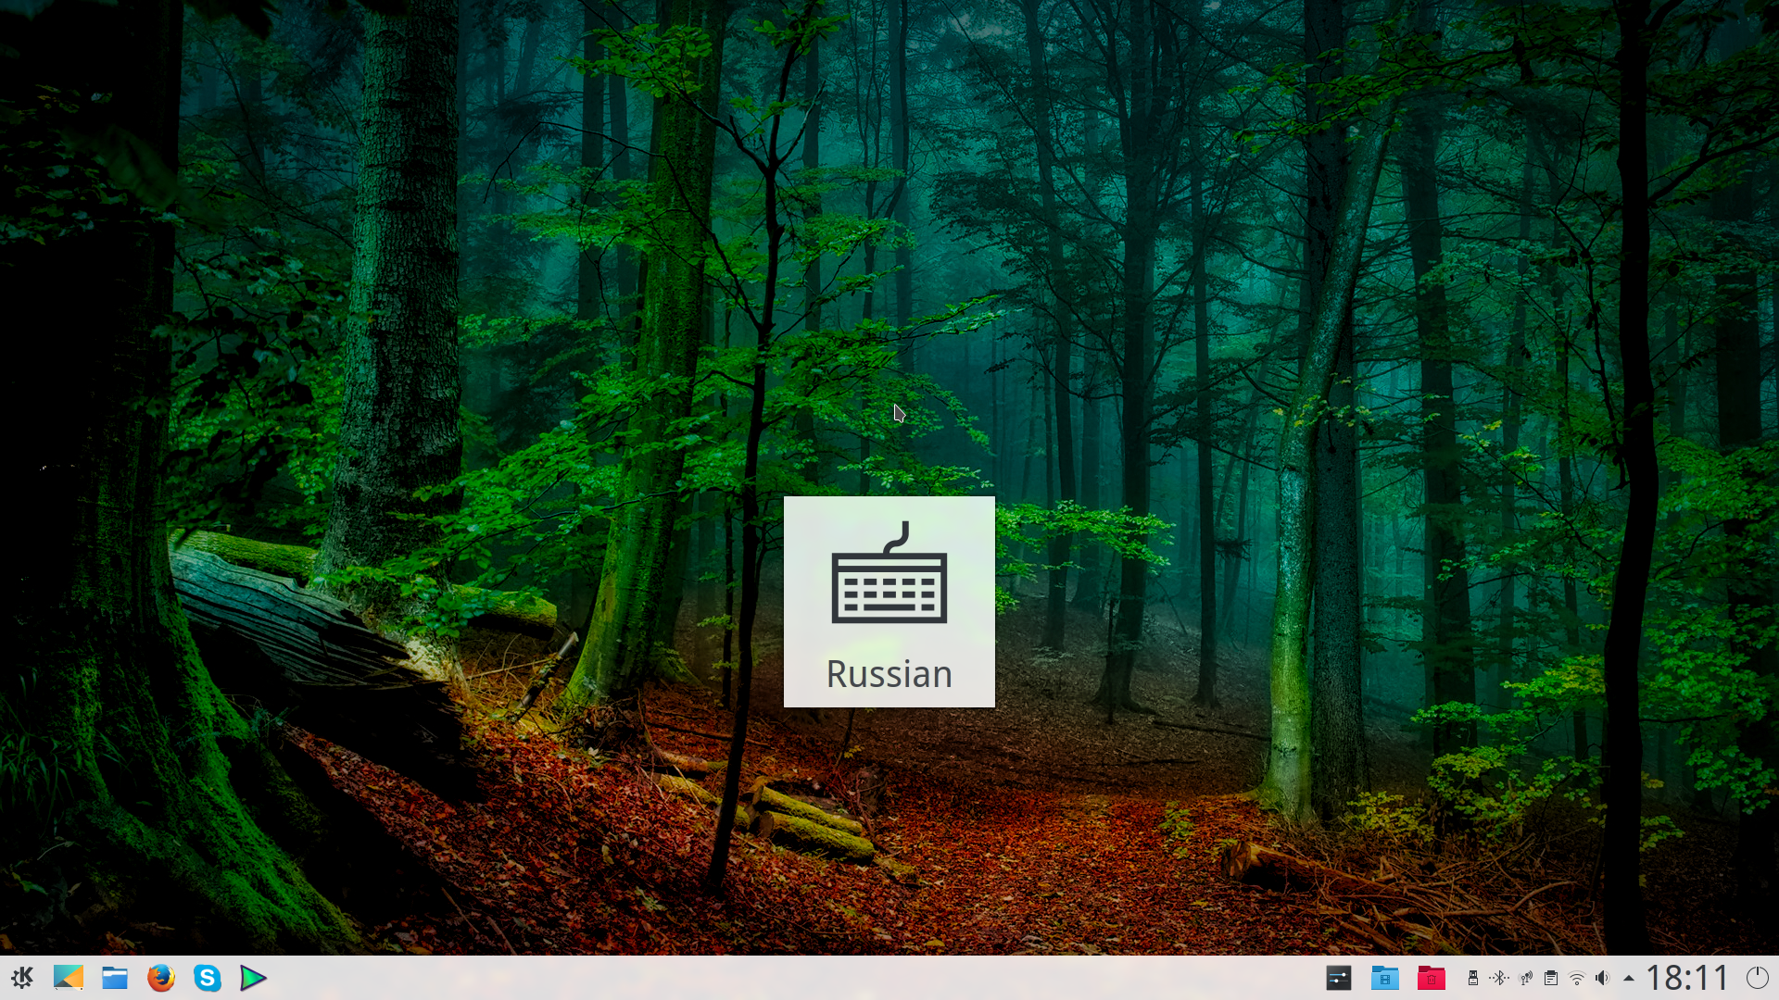The width and height of the screenshot is (1779, 1000).
Task: Open the KDE application launcher menu
Action: point(22,978)
